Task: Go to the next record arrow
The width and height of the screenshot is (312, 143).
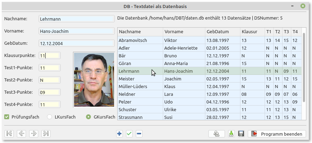Action: tap(34, 134)
